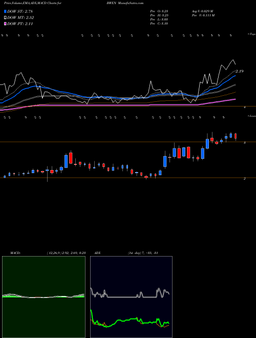Click the 'MACD:' panel title

coord(15,253)
